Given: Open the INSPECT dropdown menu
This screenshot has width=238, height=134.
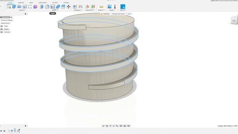Looking at the screenshot, I should [x=101, y=10].
